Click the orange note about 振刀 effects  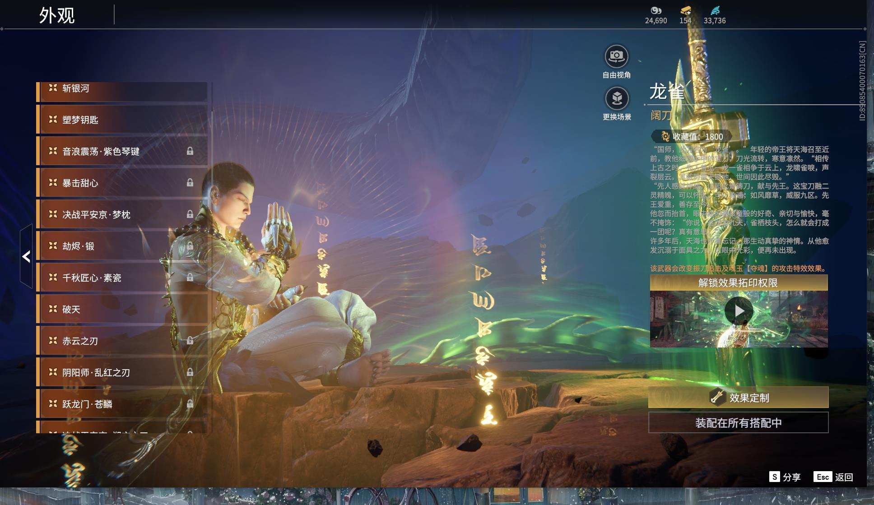pyautogui.click(x=738, y=269)
